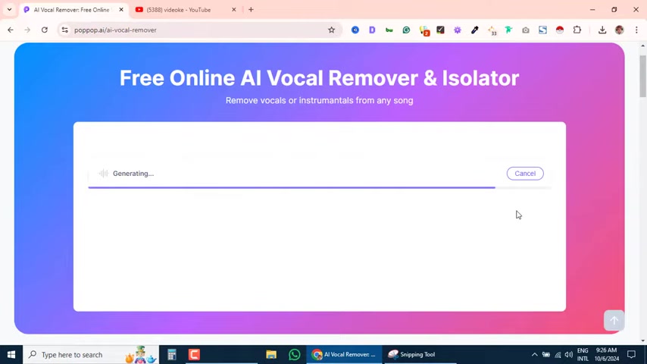Go back to previous page
Viewport: 647px width, 364px height.
[x=11, y=30]
